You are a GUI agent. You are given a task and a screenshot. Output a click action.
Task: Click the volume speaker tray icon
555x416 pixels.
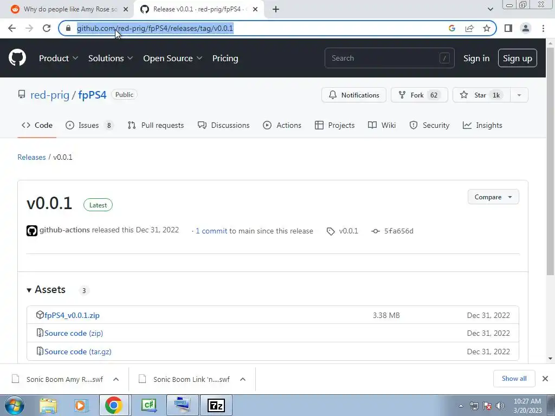coord(500,406)
